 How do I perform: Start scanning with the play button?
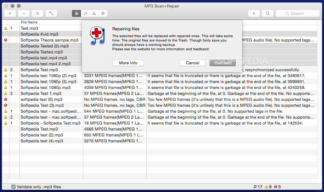(x=254, y=13)
